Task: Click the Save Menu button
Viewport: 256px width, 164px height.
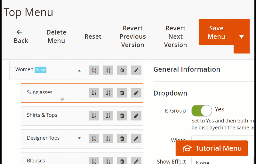Action: 216,32
